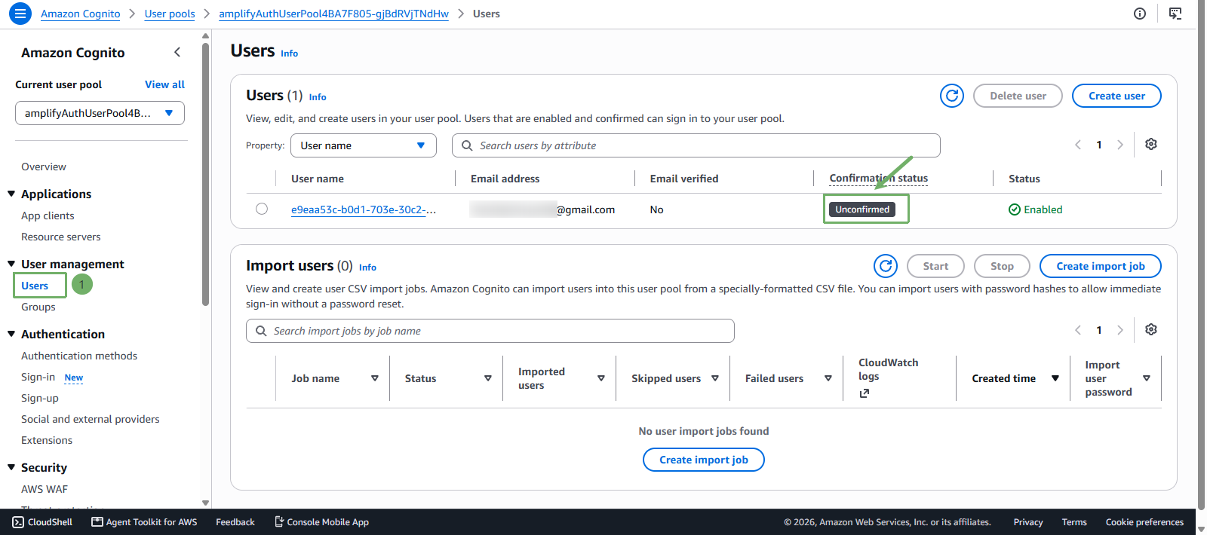Collapse the User management nav section
This screenshot has height=535, width=1207.
[11, 264]
